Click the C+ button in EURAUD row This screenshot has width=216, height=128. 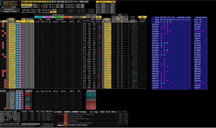(x=30, y=43)
